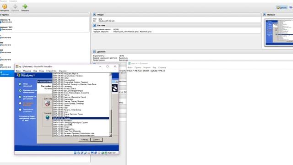Viewport: 293px width, 165px height.
Task: Select time zone Абу-Даби, Мускат
Action: click(81, 74)
